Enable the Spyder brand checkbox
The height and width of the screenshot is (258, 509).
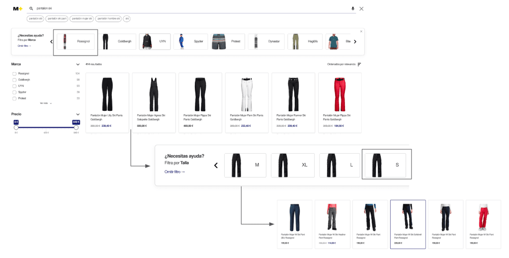pyautogui.click(x=14, y=92)
